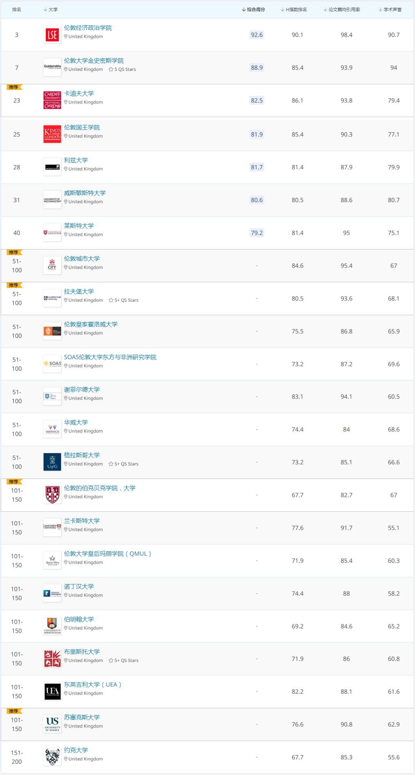Open 威斯敏斯特大学 university link
Screen dimensions: 415x775
point(85,193)
